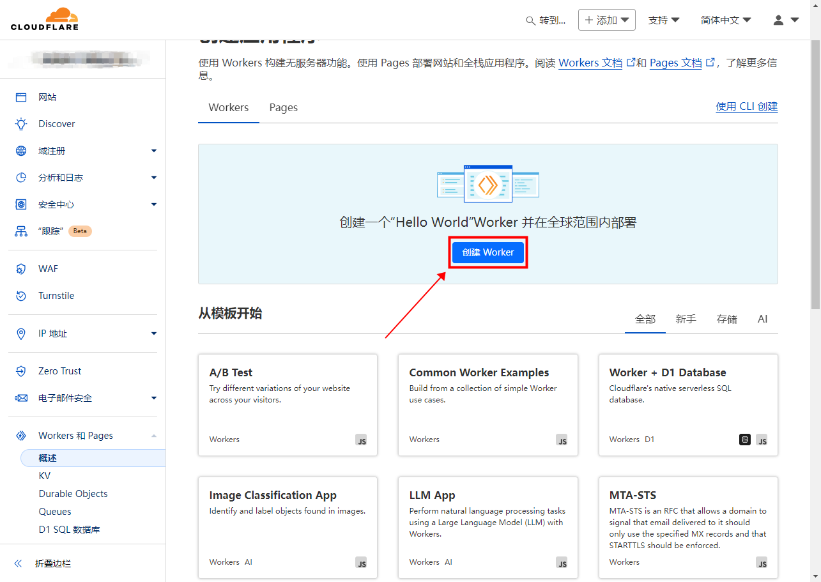Expand the 安全中心 sidebar arrow

pyautogui.click(x=153, y=204)
